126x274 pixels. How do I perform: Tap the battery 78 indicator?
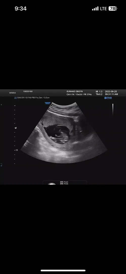pos(113,9)
